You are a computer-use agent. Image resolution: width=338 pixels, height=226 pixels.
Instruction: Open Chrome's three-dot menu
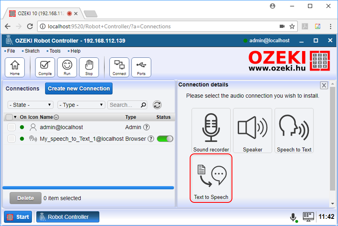[x=330, y=27]
